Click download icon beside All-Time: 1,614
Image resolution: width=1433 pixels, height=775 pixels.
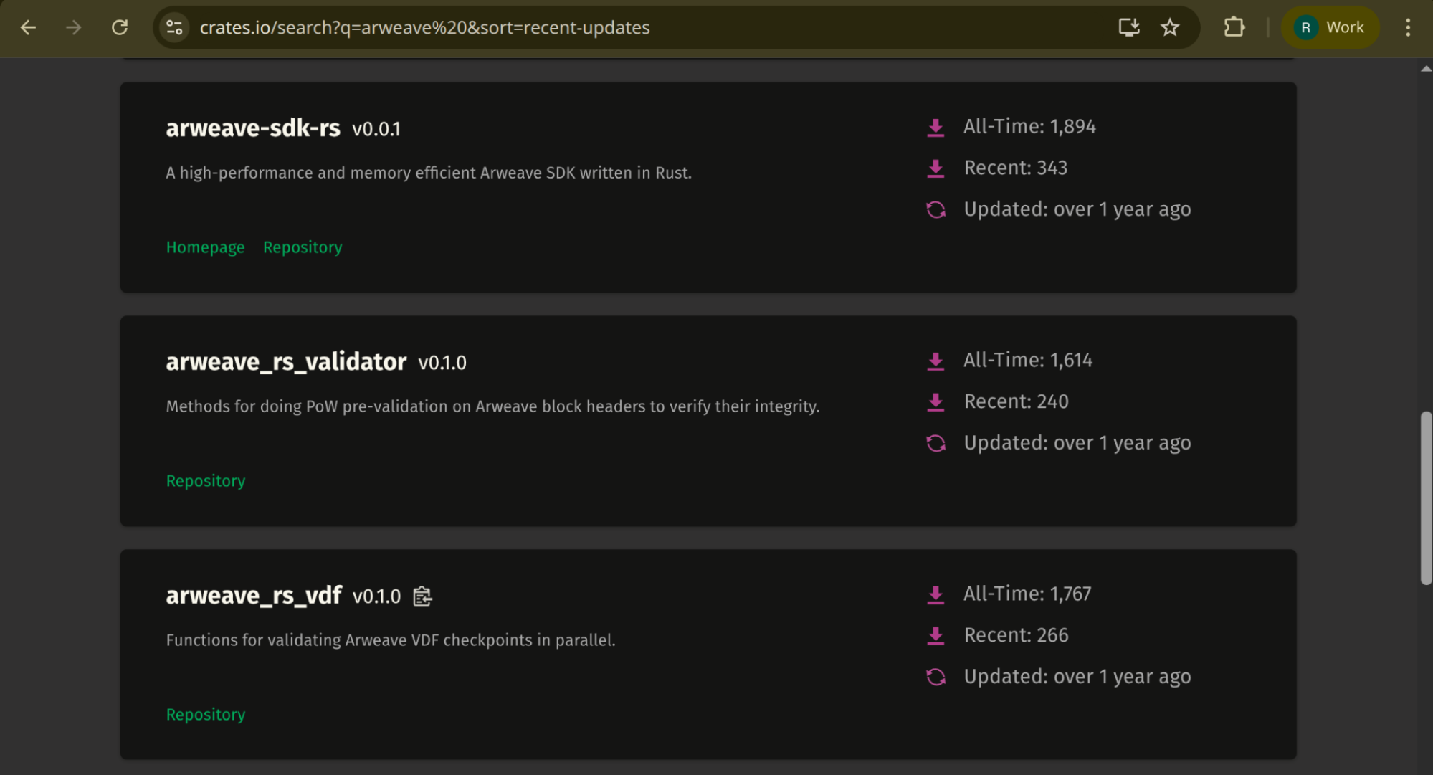click(936, 361)
